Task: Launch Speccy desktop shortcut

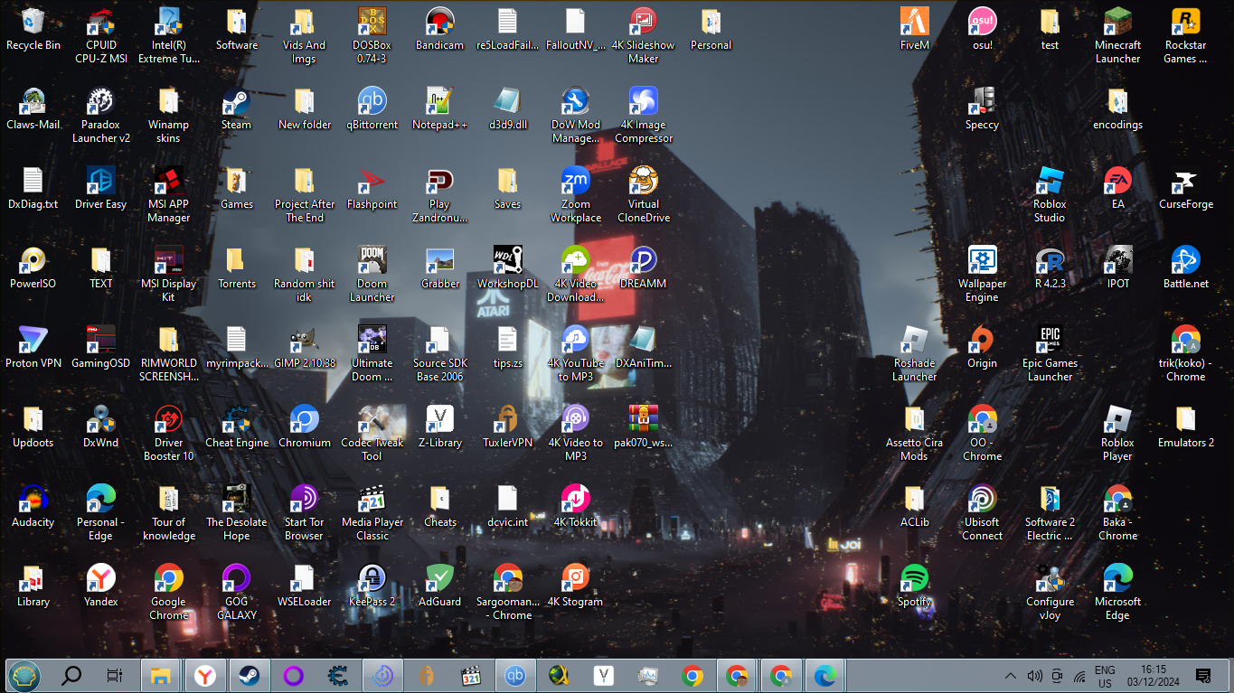Action: pos(982,109)
